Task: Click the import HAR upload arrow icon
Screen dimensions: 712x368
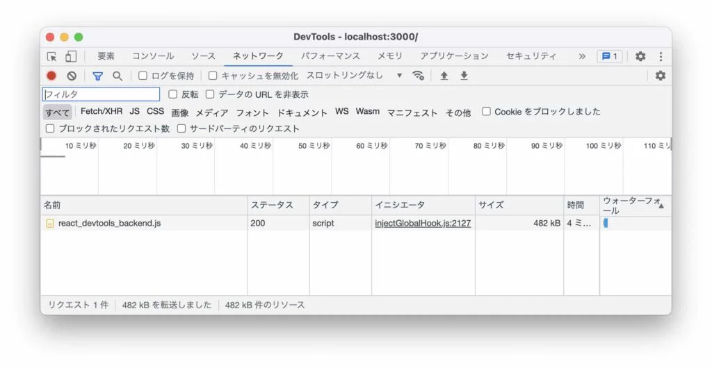Action: tap(444, 76)
